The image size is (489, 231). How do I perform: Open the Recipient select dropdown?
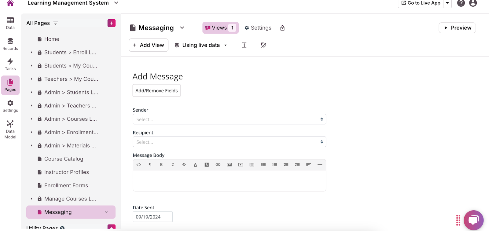click(229, 142)
